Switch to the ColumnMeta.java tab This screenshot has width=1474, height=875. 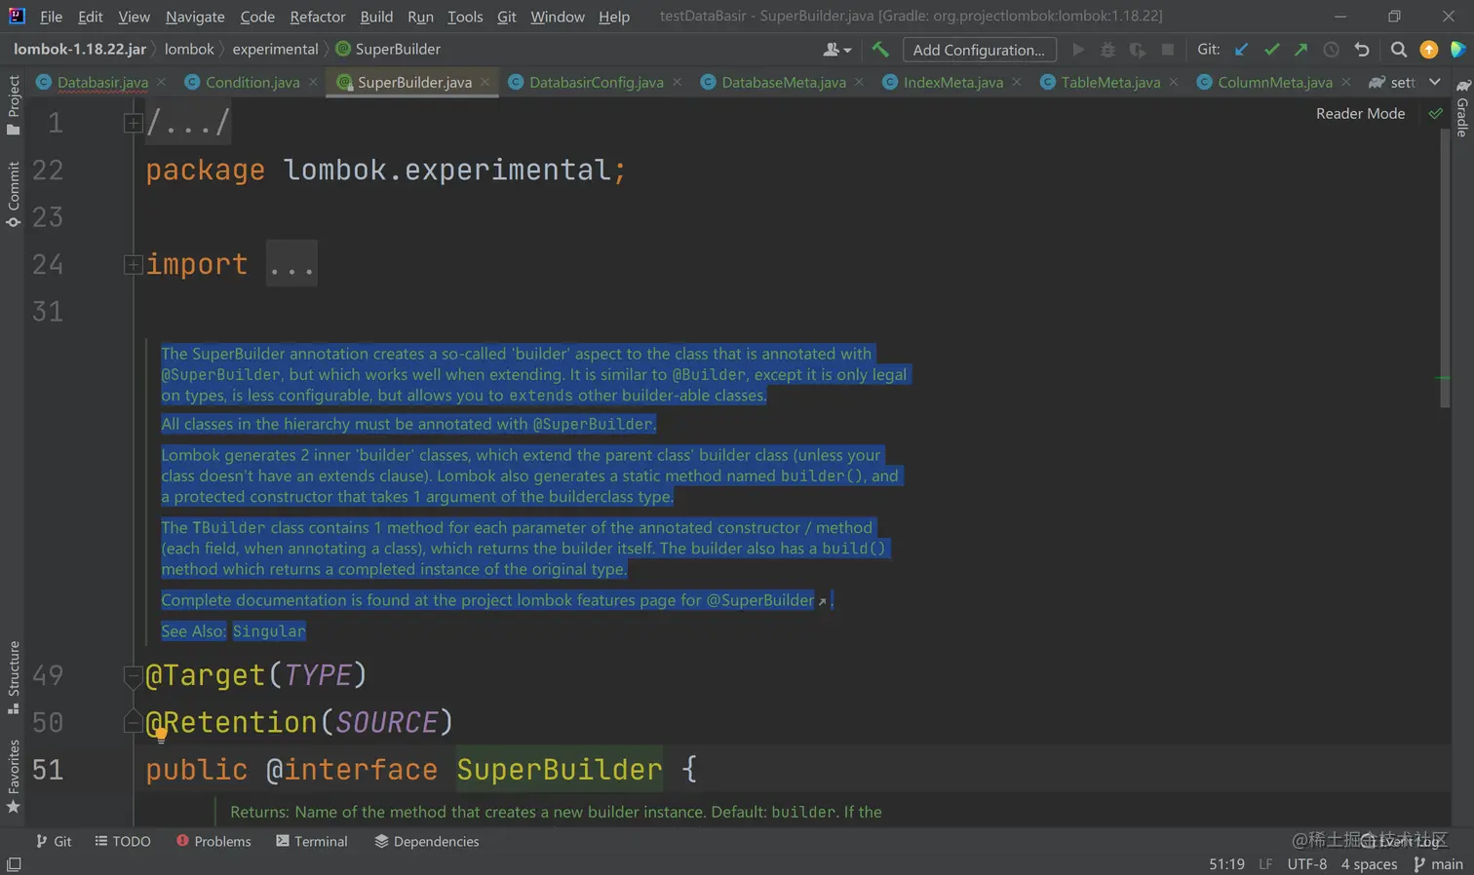click(x=1274, y=83)
